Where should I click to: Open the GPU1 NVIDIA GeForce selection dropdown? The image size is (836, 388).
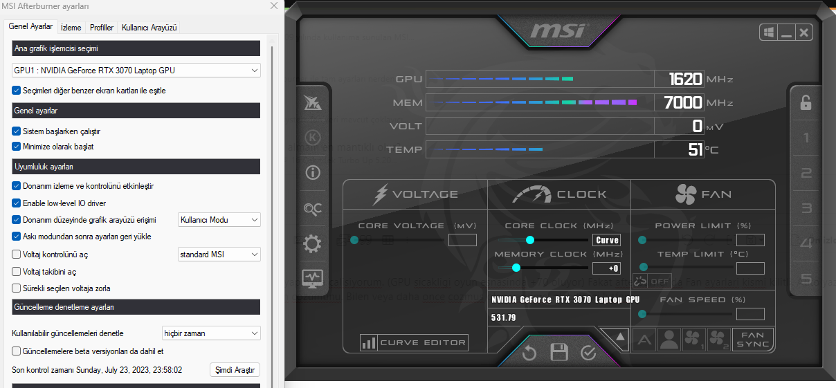click(x=136, y=71)
